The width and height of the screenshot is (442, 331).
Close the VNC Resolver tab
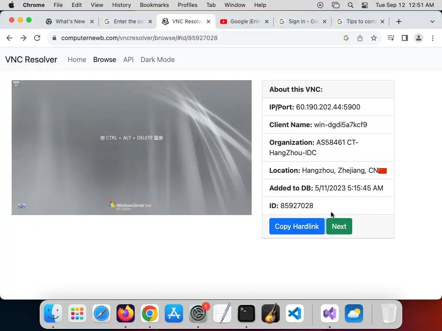[208, 22]
